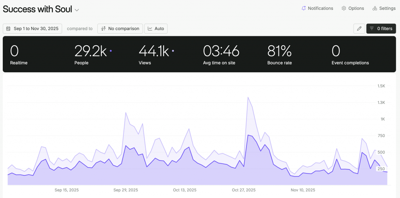Viewport: 400px width, 198px height.
Task: Click the Realtime visitor count
Action: [x=14, y=51]
